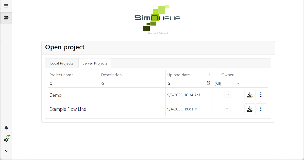Open the navigation hamburger menu
Viewport: 304px width, 160px height.
pos(6,5)
